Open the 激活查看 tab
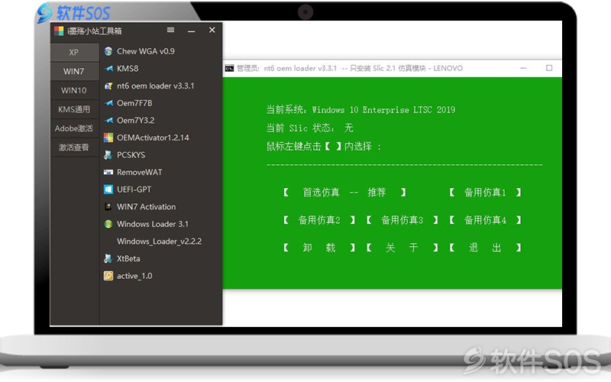The height and width of the screenshot is (382, 611). [74, 147]
